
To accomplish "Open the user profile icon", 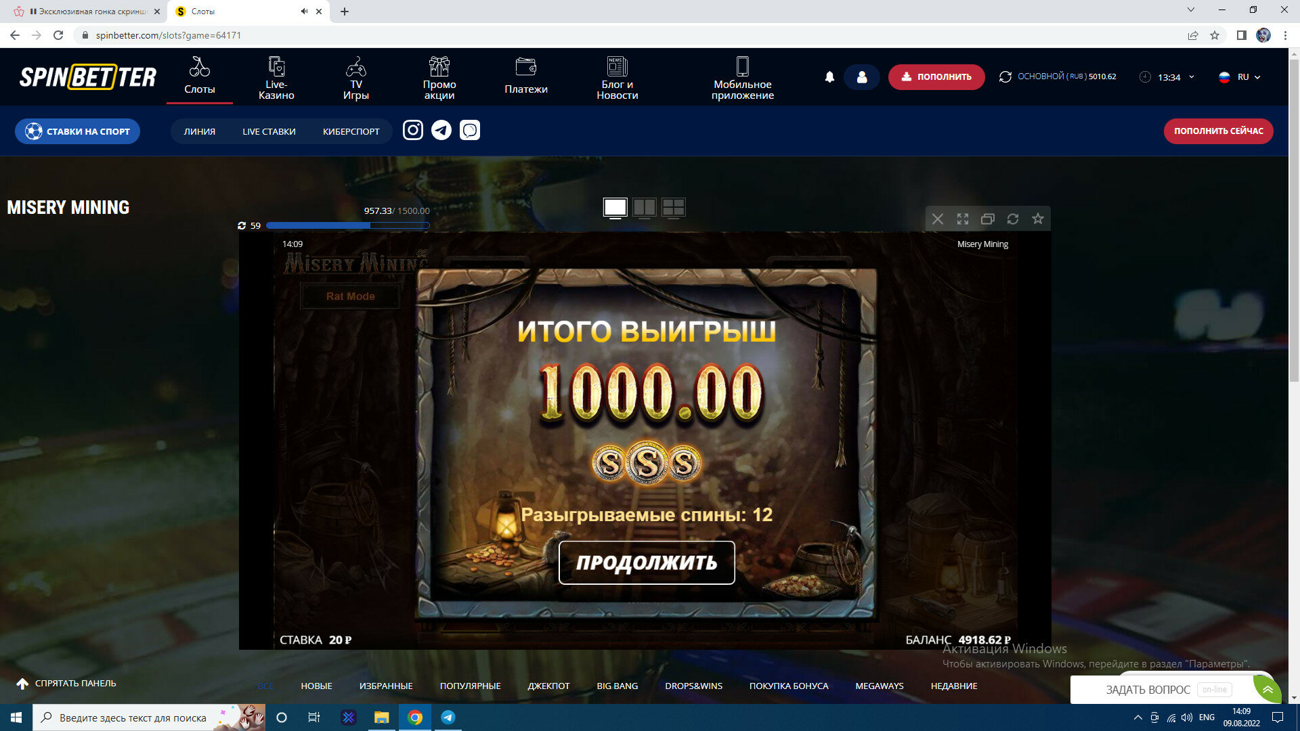I will pyautogui.click(x=861, y=77).
